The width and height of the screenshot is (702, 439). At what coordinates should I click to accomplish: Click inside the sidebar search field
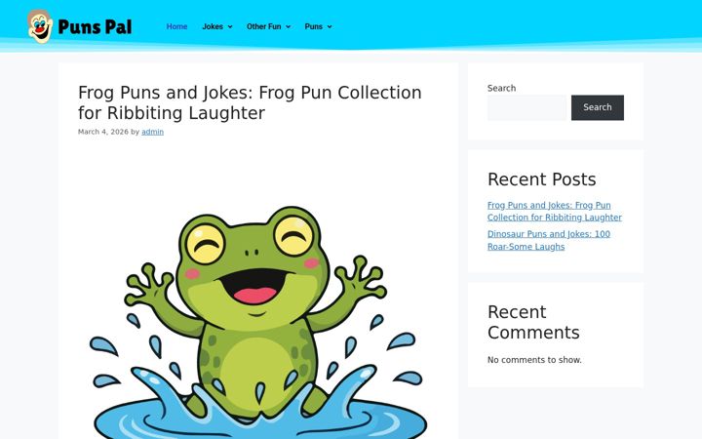pos(526,107)
